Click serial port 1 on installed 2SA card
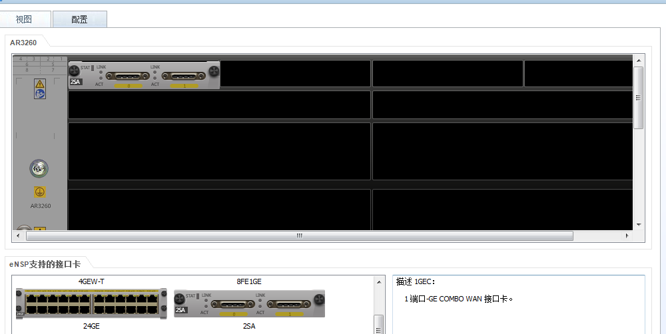 tap(184, 77)
